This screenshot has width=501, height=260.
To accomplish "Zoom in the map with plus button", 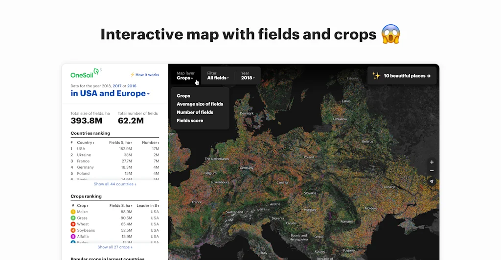I will 432,162.
